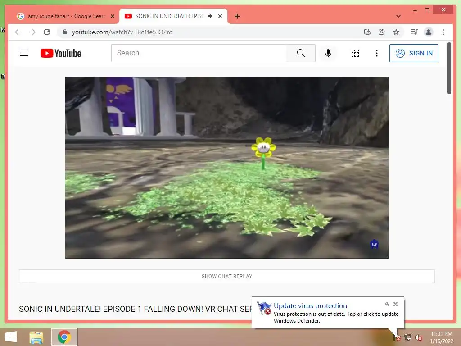Viewport: 461px width, 346px height.
Task: Click the address bar URL
Action: (122, 32)
